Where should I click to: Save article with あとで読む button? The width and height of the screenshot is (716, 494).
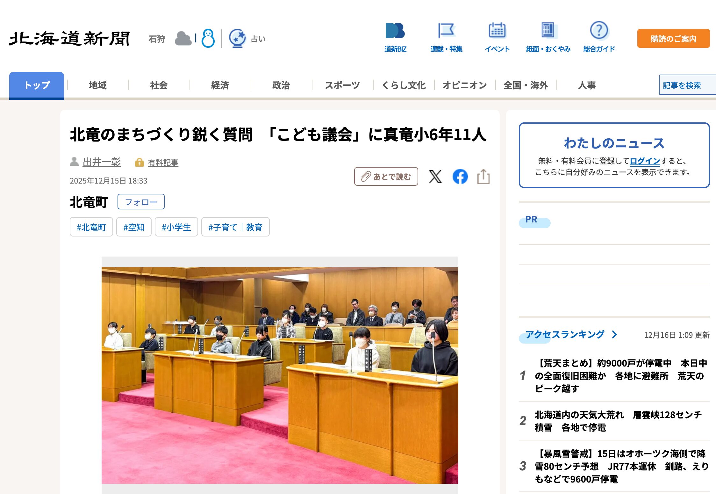[x=386, y=177]
